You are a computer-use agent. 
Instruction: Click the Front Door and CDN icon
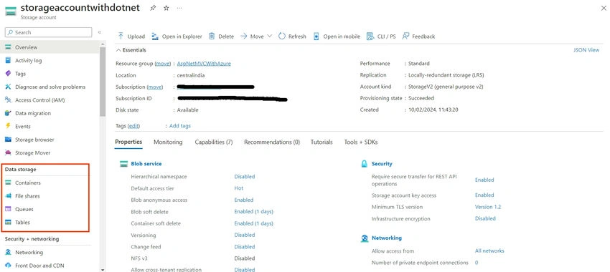tap(8, 266)
